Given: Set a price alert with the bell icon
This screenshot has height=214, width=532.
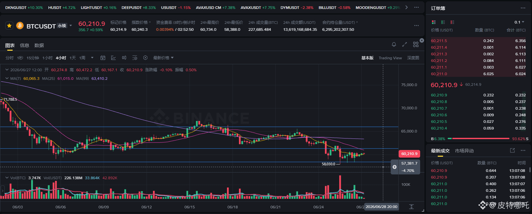Looking at the screenshot, I should (x=394, y=44).
